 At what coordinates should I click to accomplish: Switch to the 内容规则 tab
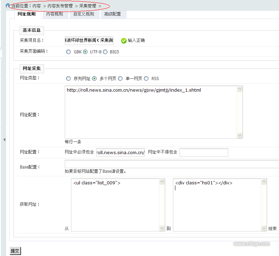click(55, 14)
